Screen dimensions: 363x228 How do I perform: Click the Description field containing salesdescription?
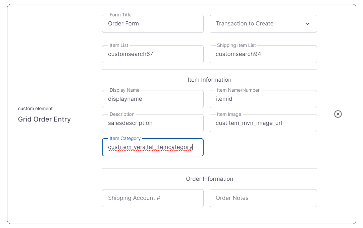coord(153,123)
